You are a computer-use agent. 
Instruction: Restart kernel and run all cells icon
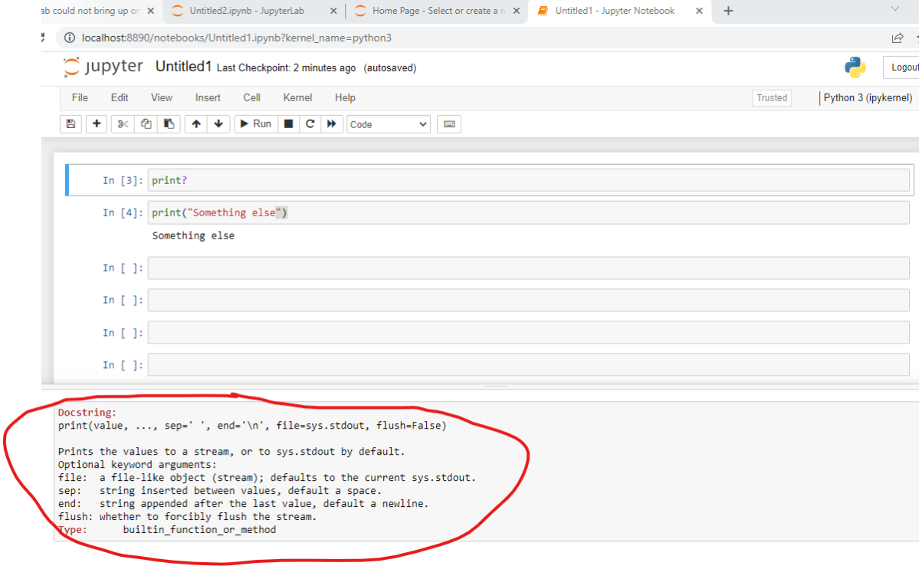point(332,123)
